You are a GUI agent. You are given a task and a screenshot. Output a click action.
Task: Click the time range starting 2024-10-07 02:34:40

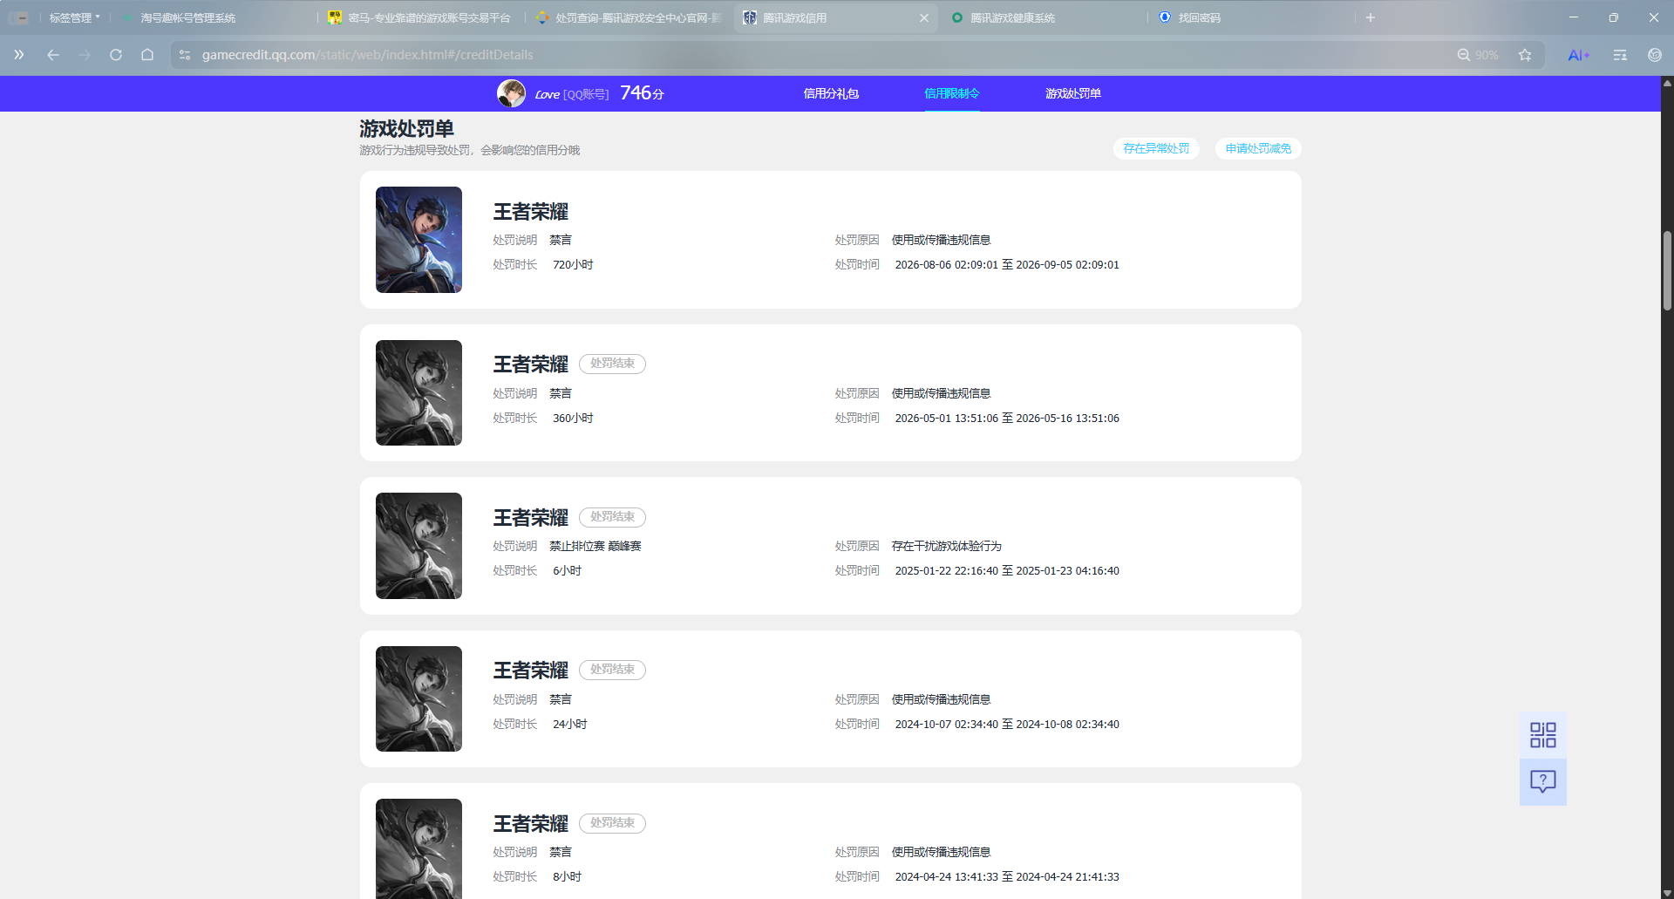tap(1007, 725)
